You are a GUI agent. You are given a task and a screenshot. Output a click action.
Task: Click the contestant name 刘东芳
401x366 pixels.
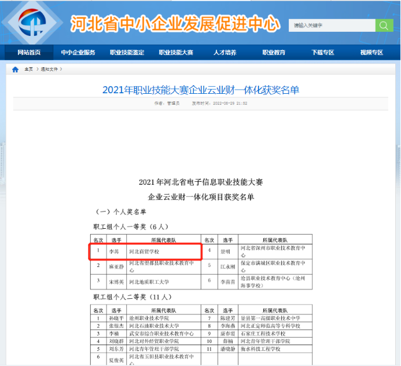pyautogui.click(x=116, y=349)
